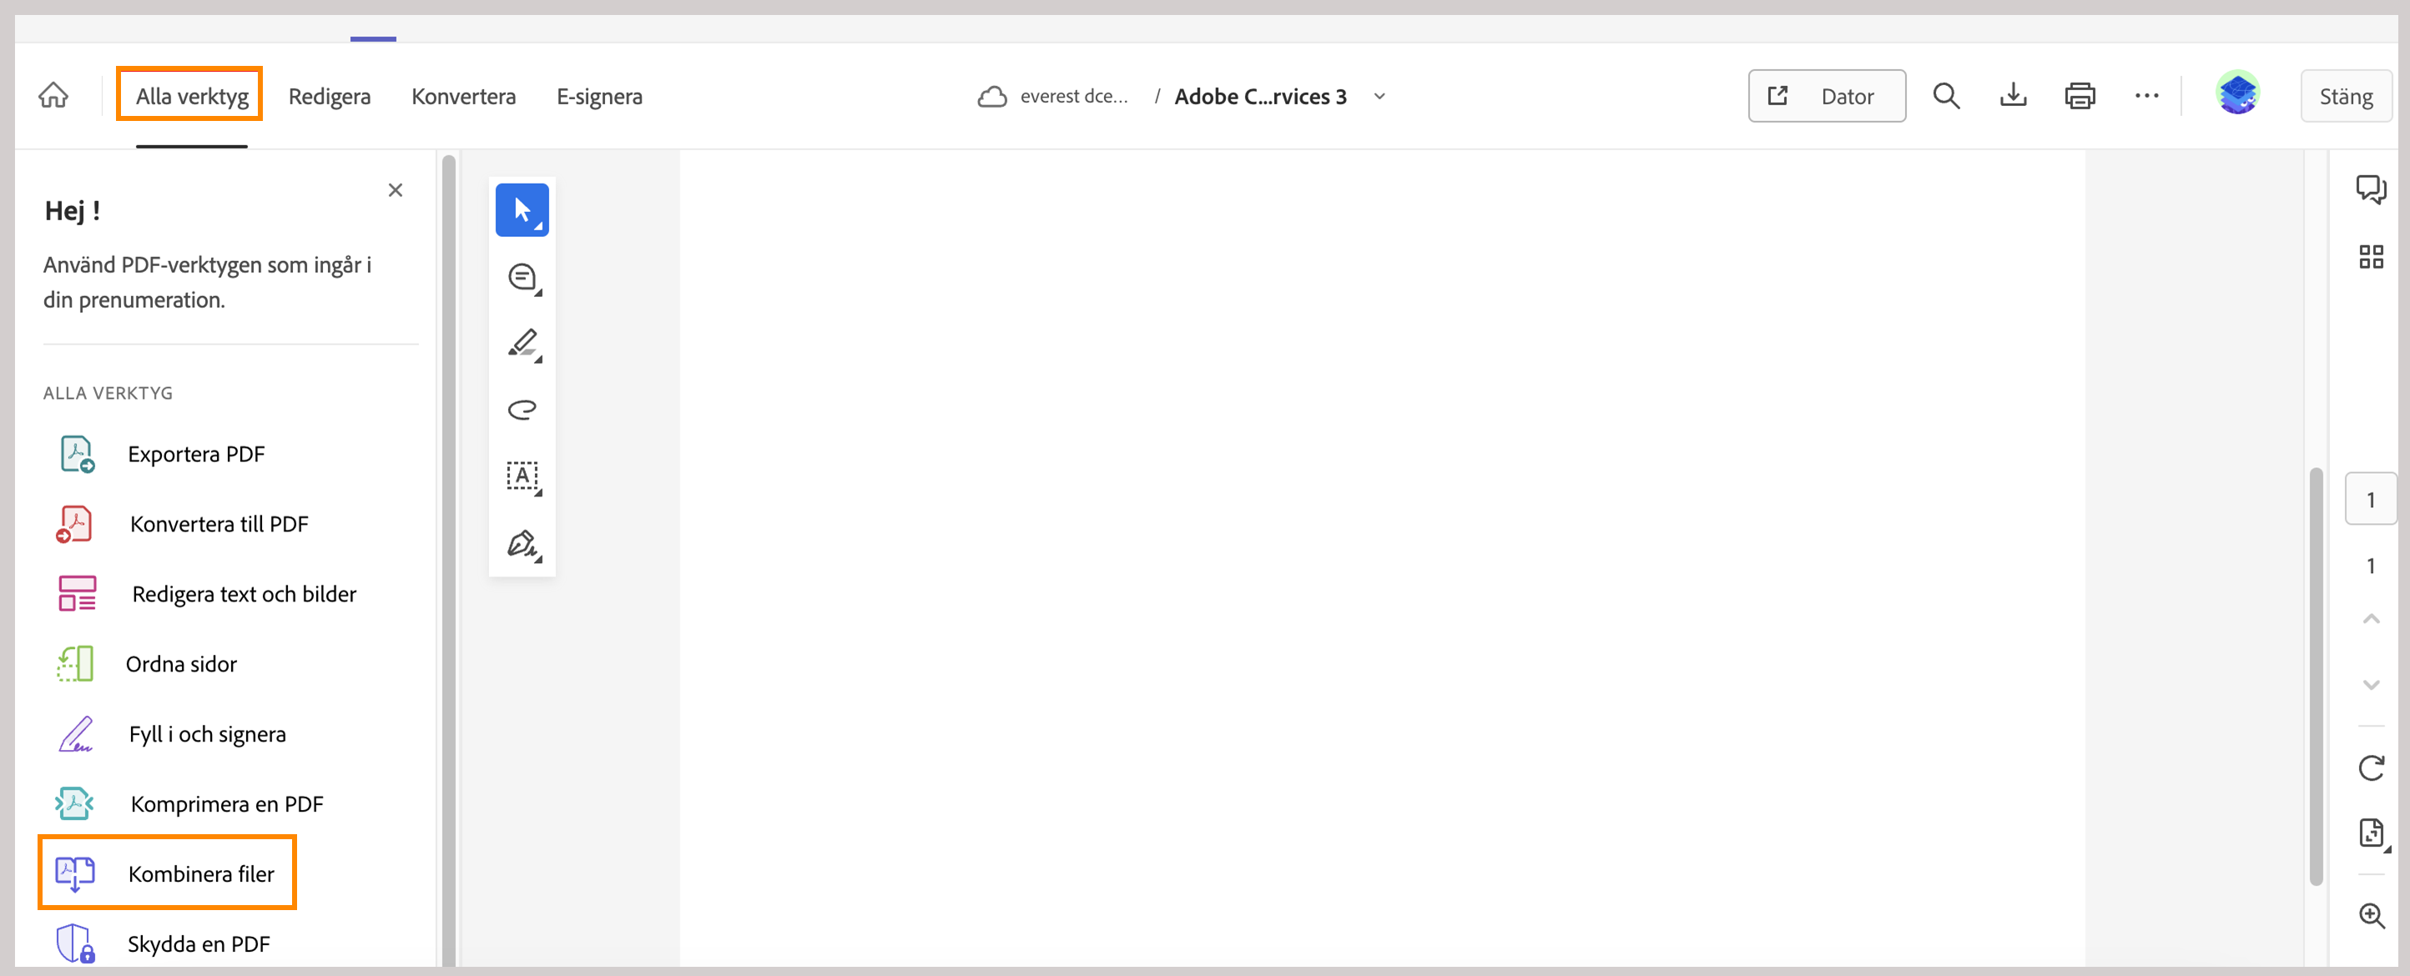
Task: Click the document vertical scrollbar
Action: click(x=2316, y=676)
